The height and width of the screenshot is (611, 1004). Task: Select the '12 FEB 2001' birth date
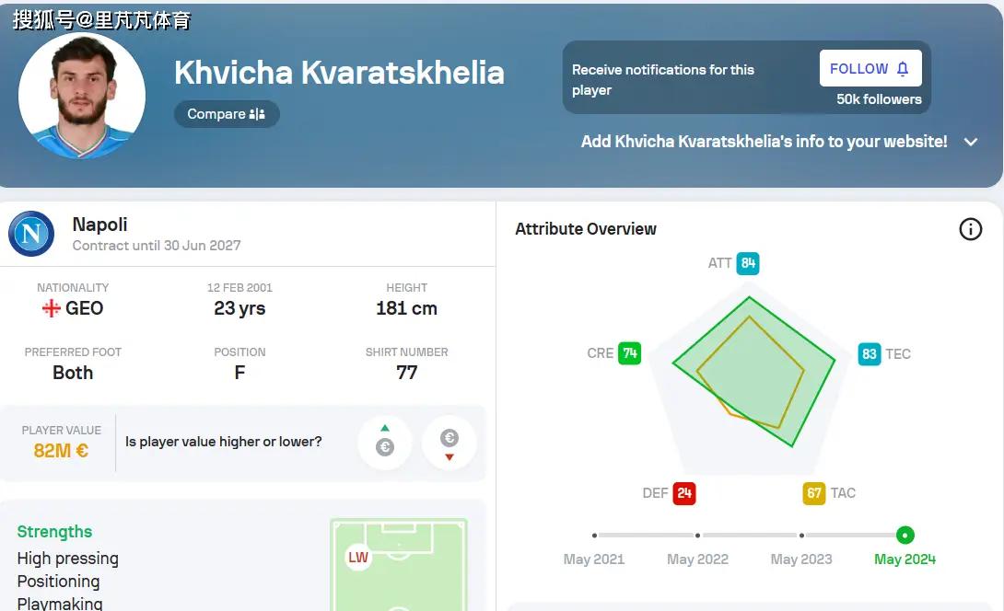[239, 288]
